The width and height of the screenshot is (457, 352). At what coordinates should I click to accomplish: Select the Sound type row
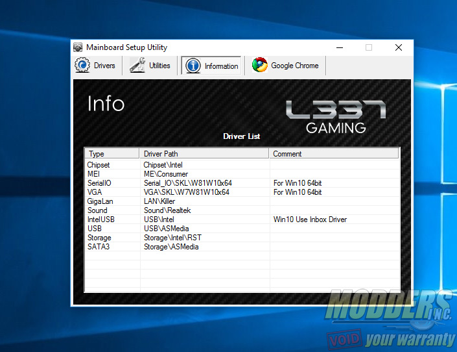(242, 210)
